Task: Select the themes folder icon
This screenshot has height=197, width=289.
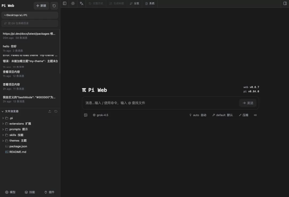Action: point(7,141)
